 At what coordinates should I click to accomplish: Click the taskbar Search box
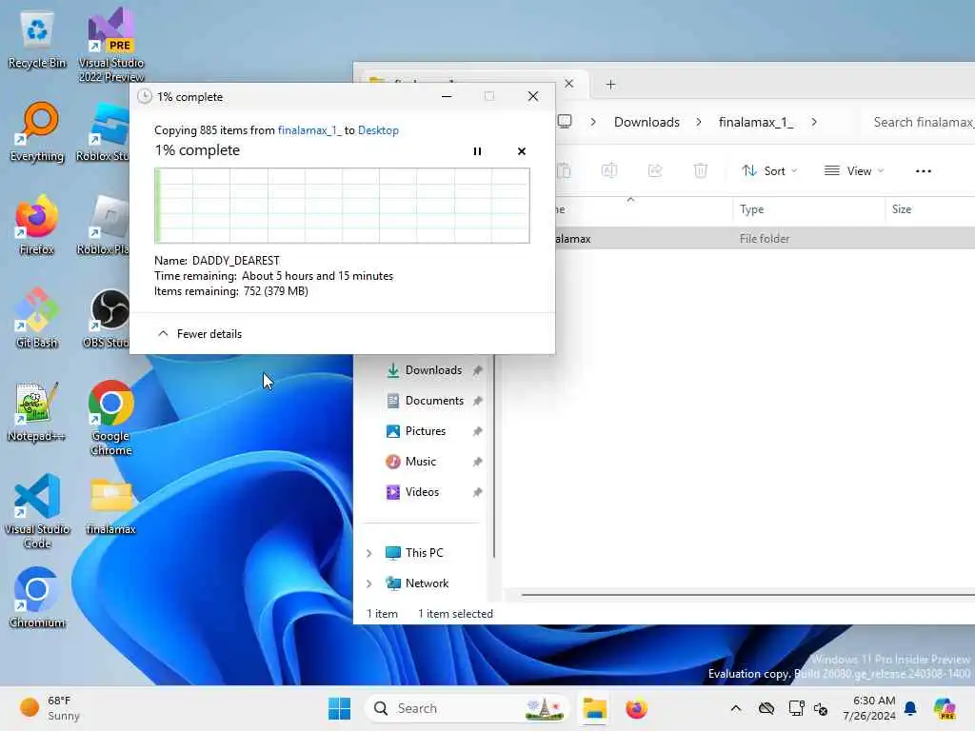(x=467, y=708)
